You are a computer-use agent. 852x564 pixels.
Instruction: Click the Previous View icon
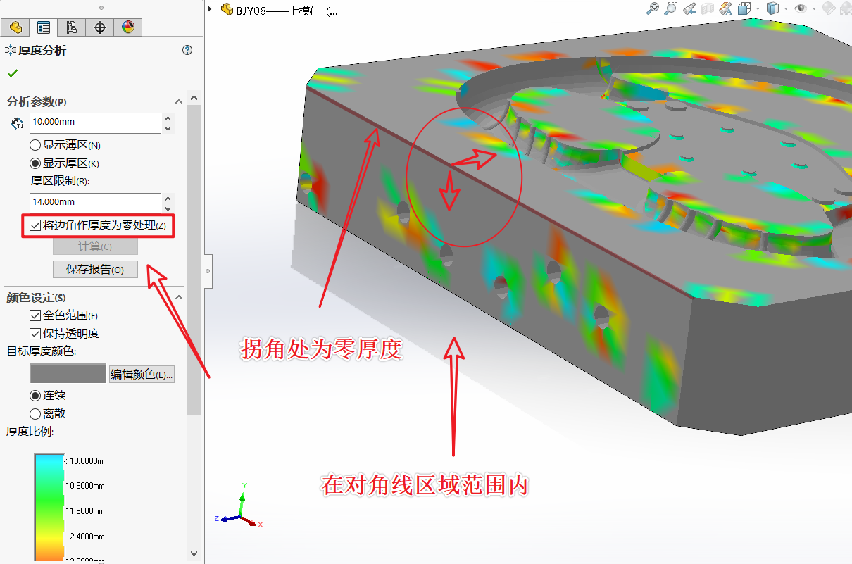coord(690,8)
